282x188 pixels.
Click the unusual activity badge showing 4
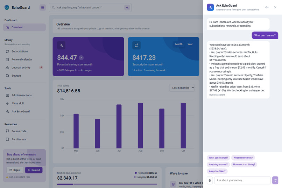41,68
